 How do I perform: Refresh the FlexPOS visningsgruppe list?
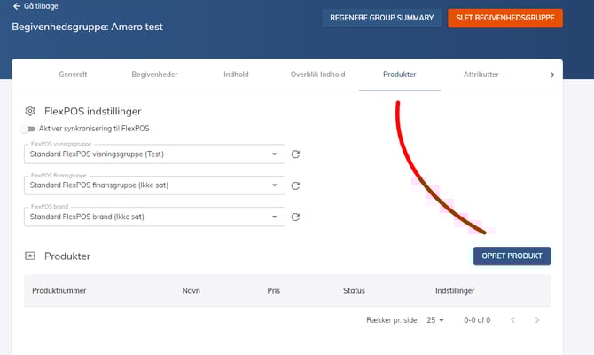[x=296, y=154]
